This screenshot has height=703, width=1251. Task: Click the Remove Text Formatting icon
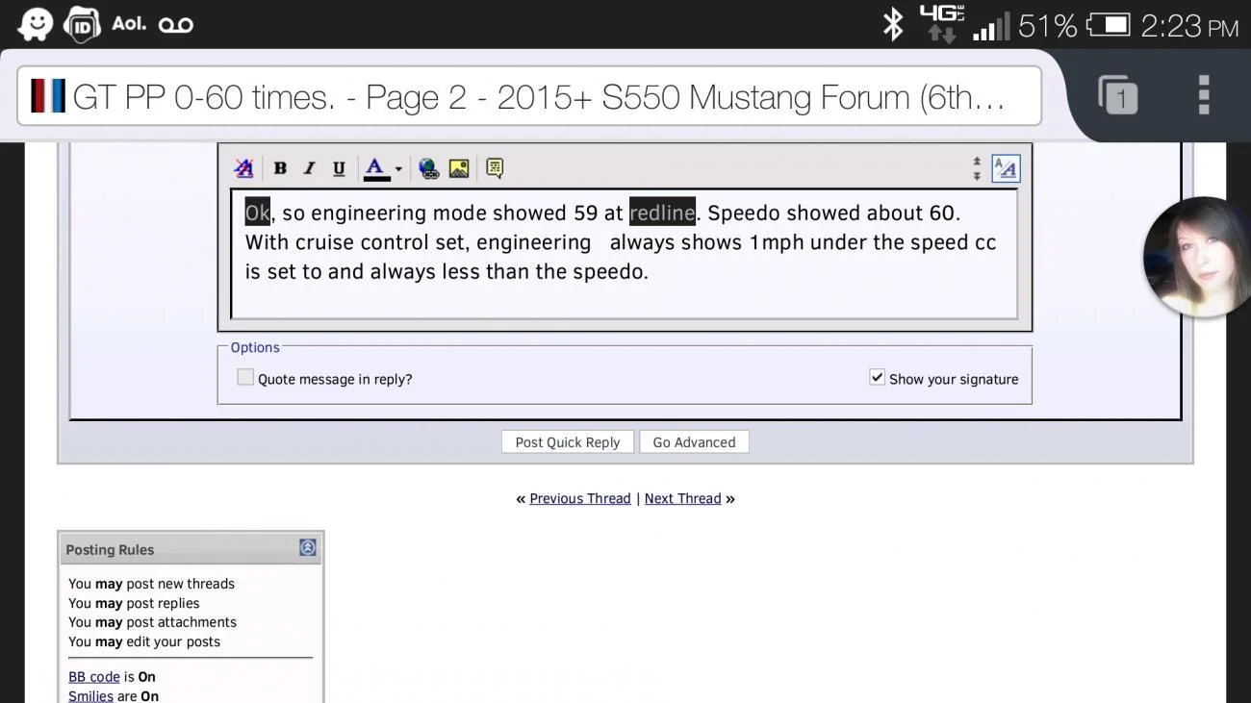coord(243,168)
